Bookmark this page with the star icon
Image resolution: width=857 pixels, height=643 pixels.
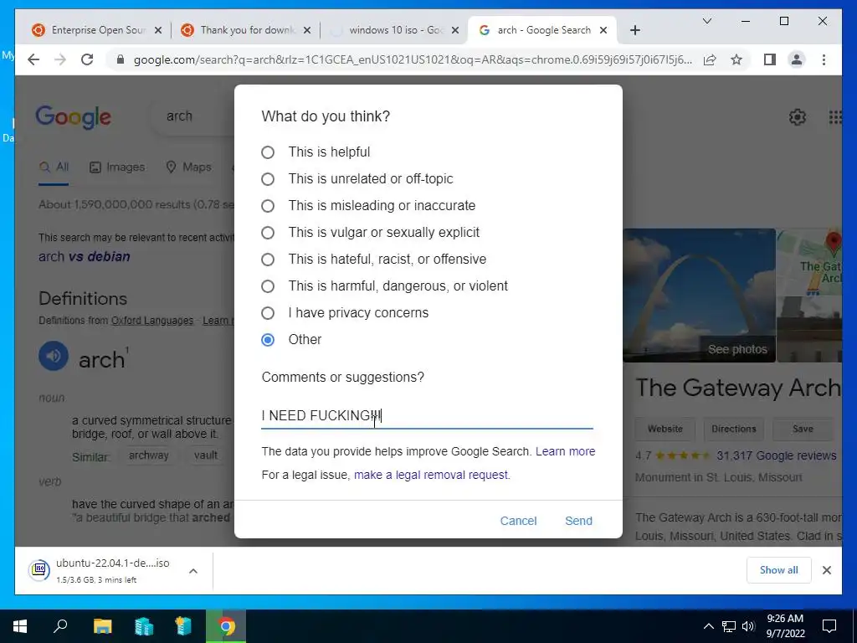tap(736, 59)
